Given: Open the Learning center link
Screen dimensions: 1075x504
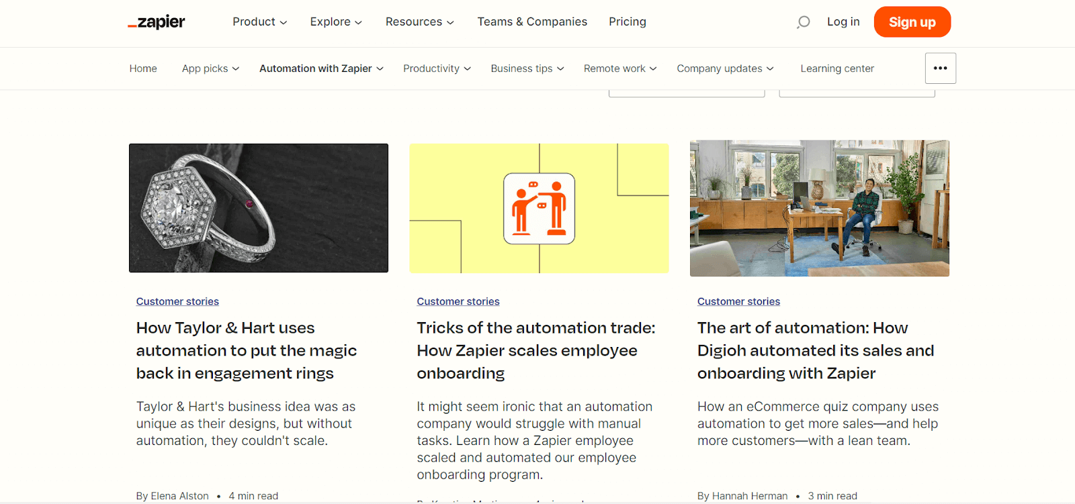Looking at the screenshot, I should (x=837, y=68).
